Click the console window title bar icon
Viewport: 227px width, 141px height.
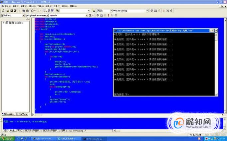115,31
